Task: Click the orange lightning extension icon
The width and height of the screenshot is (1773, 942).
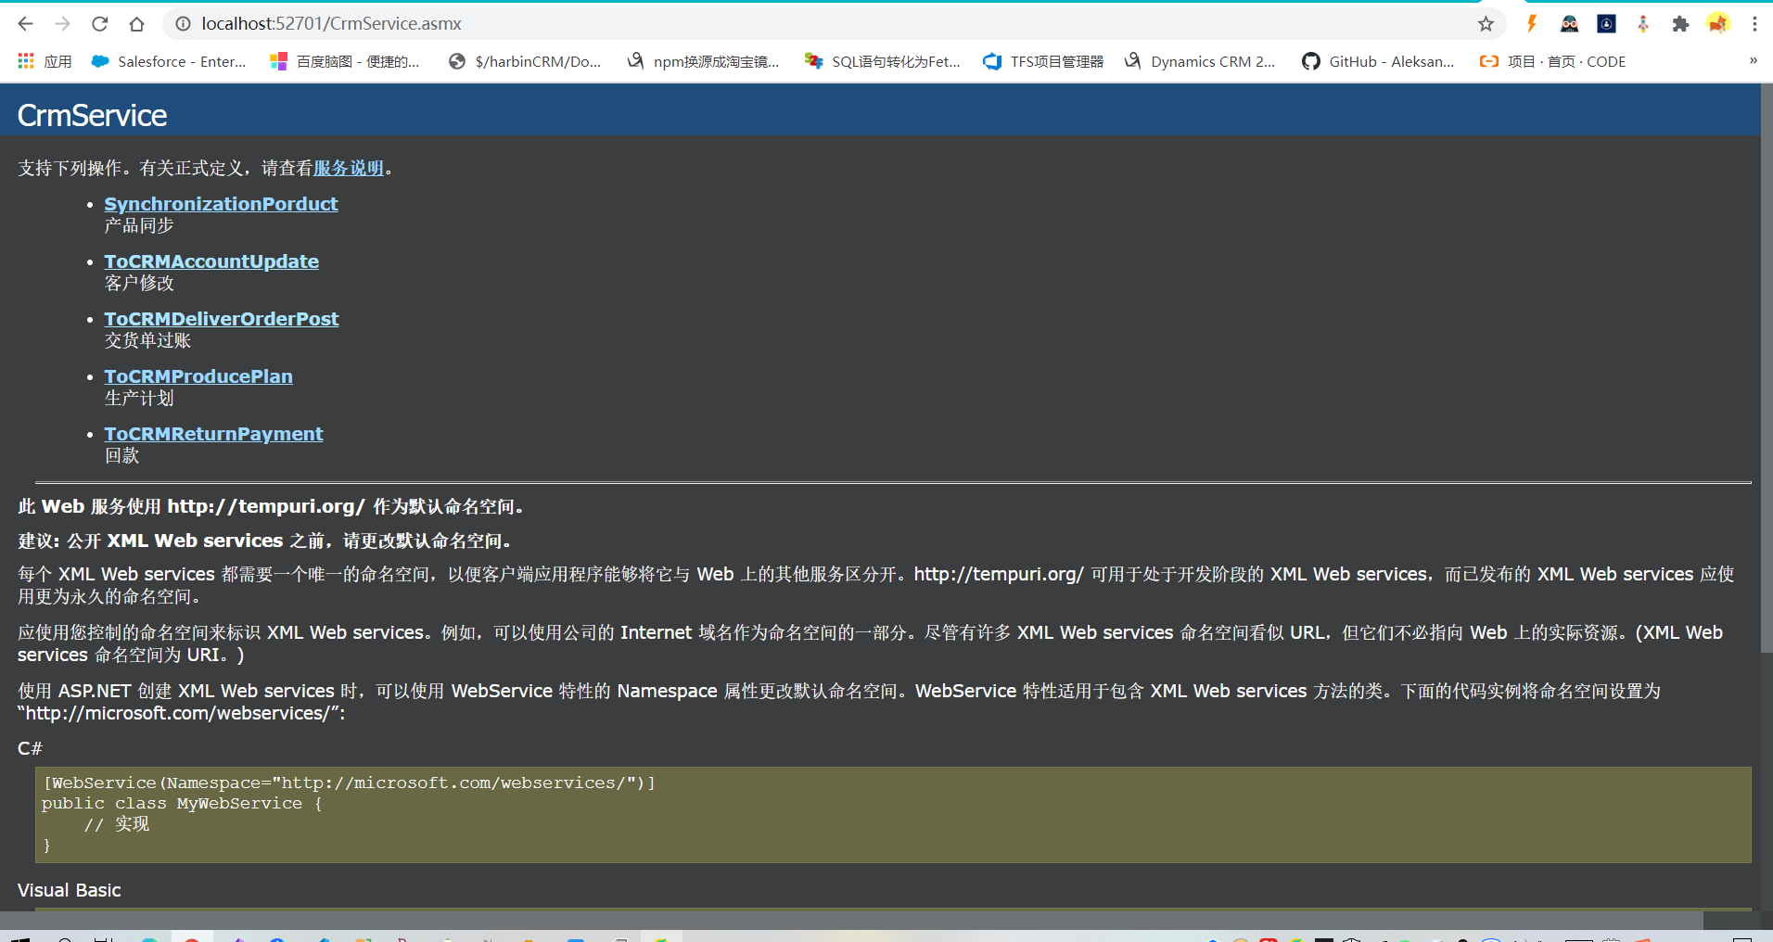Action: (x=1532, y=23)
